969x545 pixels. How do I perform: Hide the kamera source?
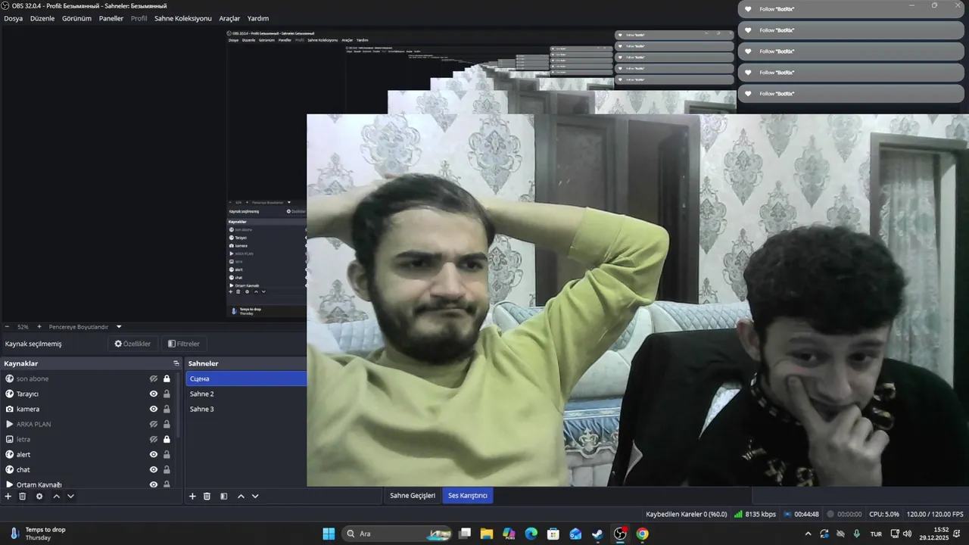154,409
